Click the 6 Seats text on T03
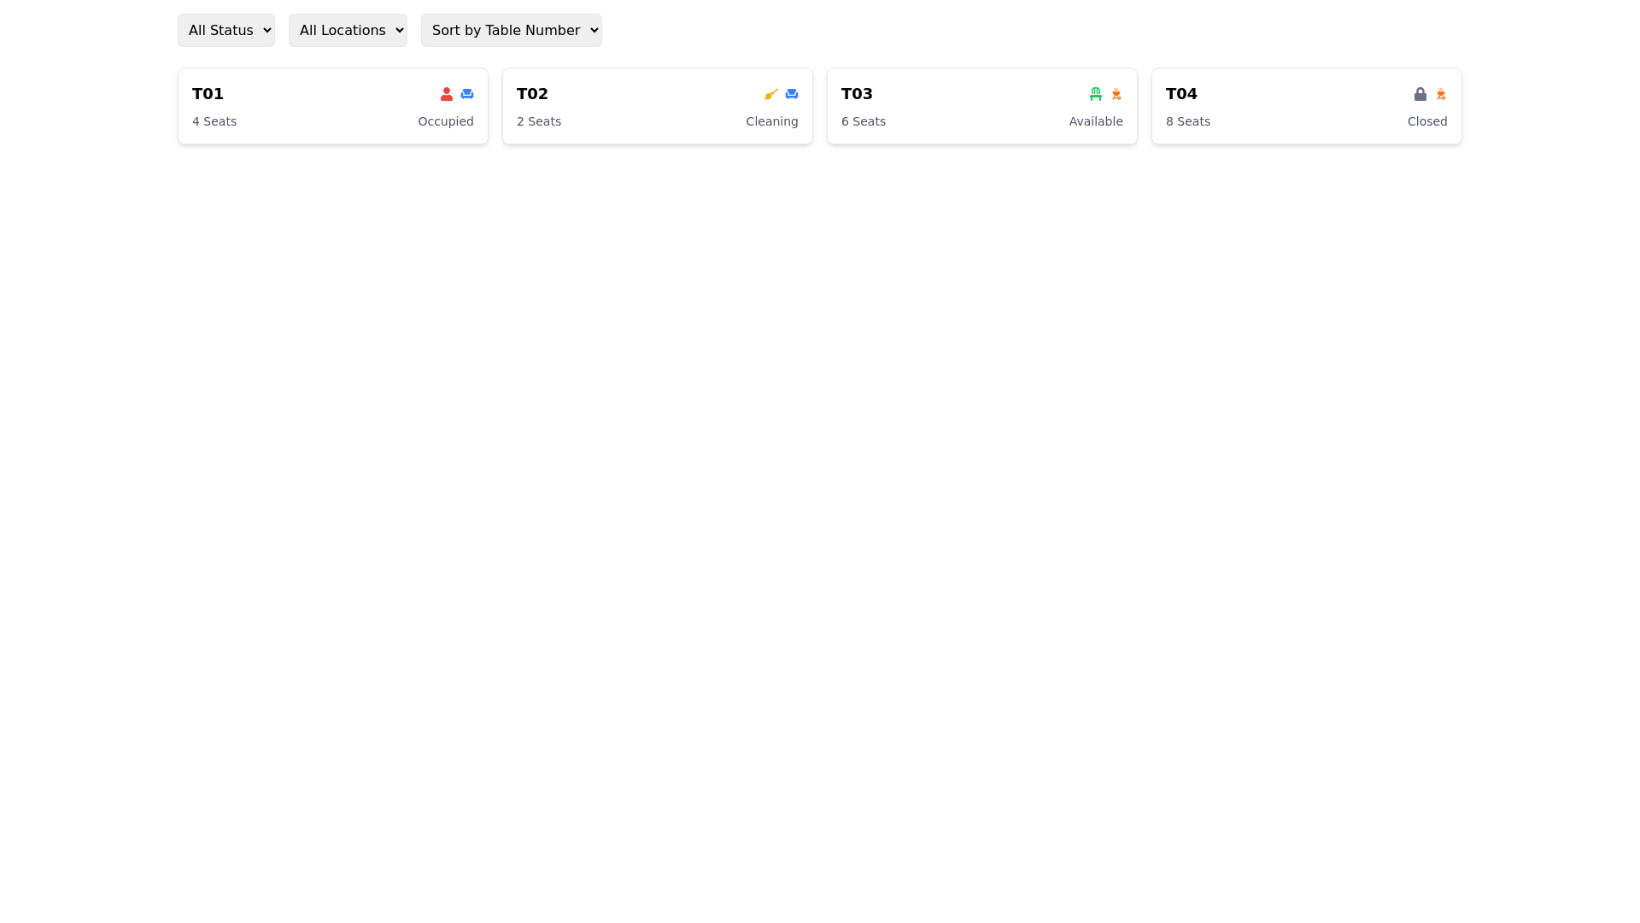This screenshot has height=923, width=1640. pos(864,121)
